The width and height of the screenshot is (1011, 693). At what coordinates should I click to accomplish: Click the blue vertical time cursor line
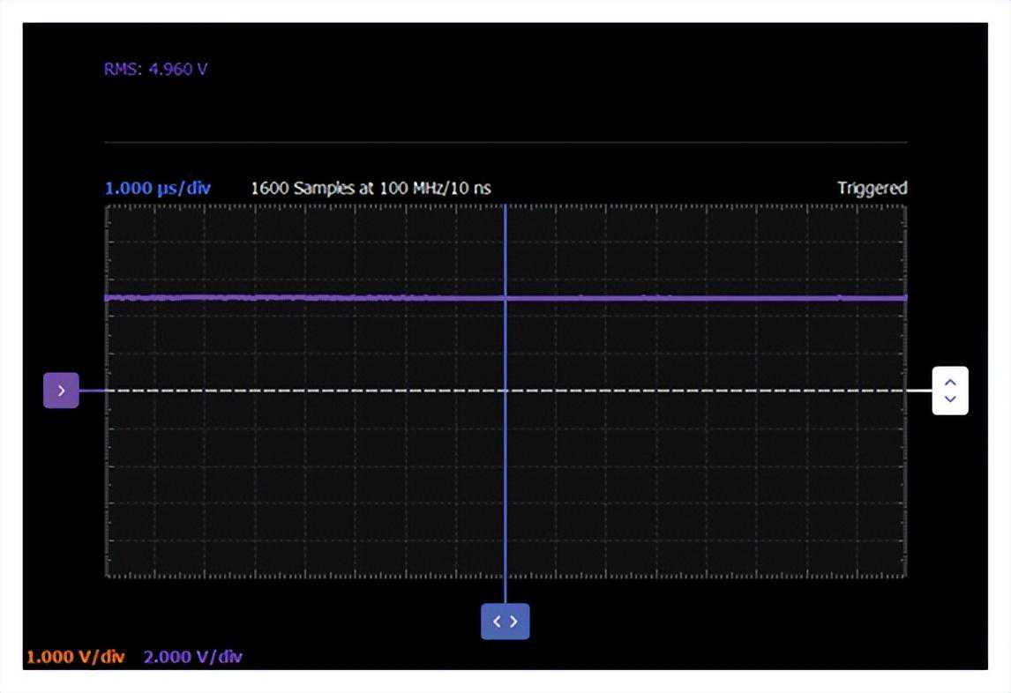pos(505,485)
